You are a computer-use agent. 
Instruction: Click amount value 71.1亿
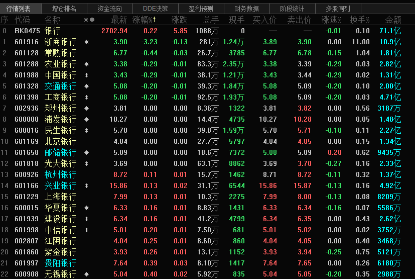tap(390, 31)
